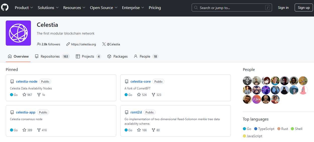Go to the Pricing page
This screenshot has height=142, width=314.
coord(155,8)
